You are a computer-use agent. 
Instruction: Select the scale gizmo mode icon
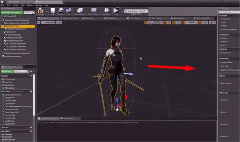click(x=153, y=22)
